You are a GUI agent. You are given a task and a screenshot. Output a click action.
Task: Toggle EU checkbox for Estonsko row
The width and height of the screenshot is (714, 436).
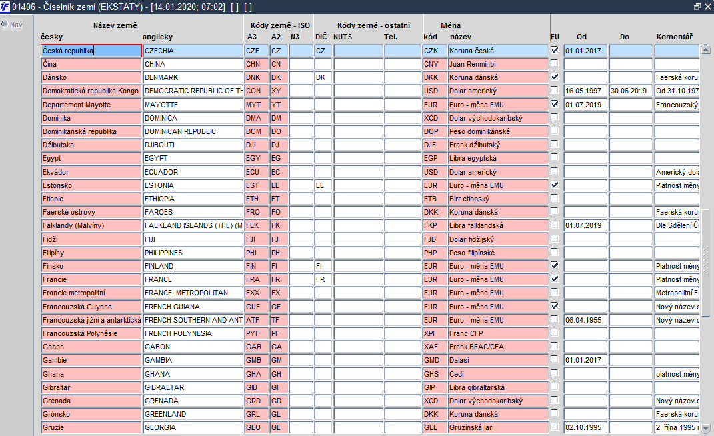(x=554, y=185)
